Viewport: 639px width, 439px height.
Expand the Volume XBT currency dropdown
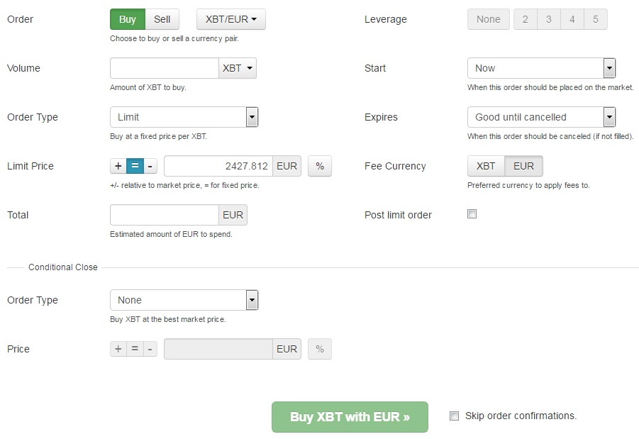[x=238, y=68]
